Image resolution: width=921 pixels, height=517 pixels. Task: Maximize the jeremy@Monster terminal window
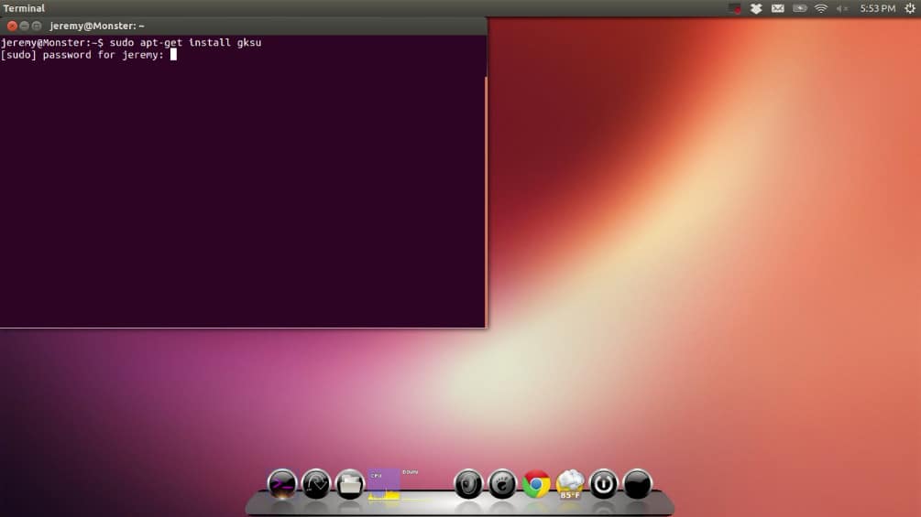(37, 26)
